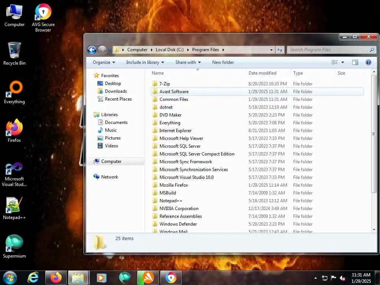
Task: Expand the arrow after Computer in address bar
Action: tap(152, 50)
